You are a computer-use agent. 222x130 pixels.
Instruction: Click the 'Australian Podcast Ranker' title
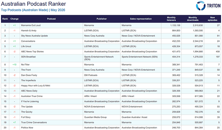tap(33, 4)
